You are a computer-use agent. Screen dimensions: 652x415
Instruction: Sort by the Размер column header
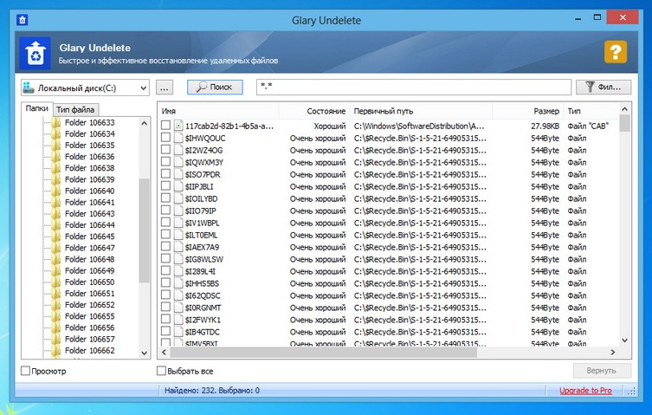[528, 111]
